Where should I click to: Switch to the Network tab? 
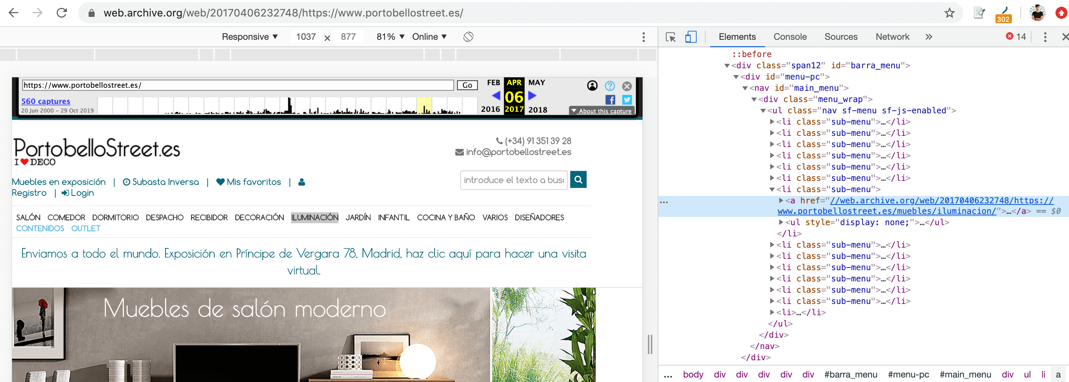(892, 37)
